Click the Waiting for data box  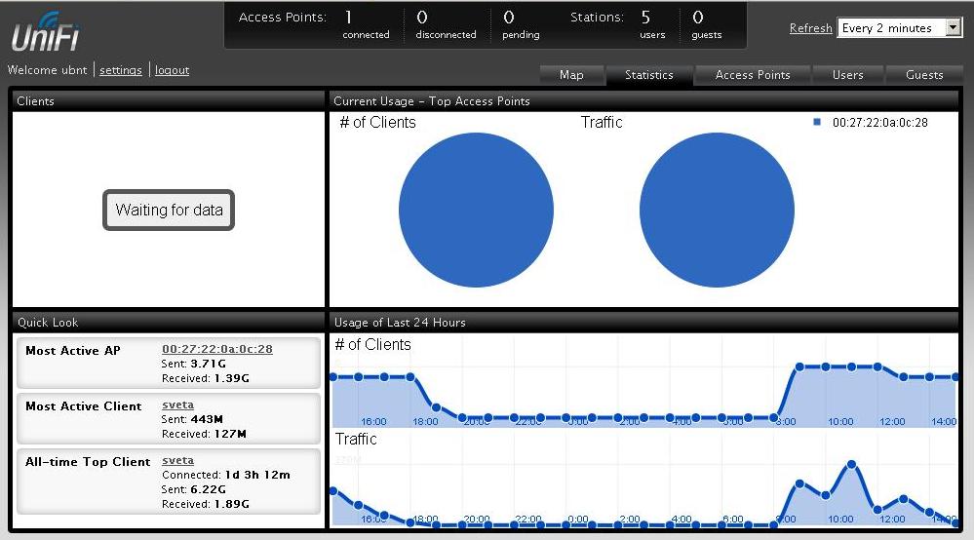pyautogui.click(x=169, y=210)
